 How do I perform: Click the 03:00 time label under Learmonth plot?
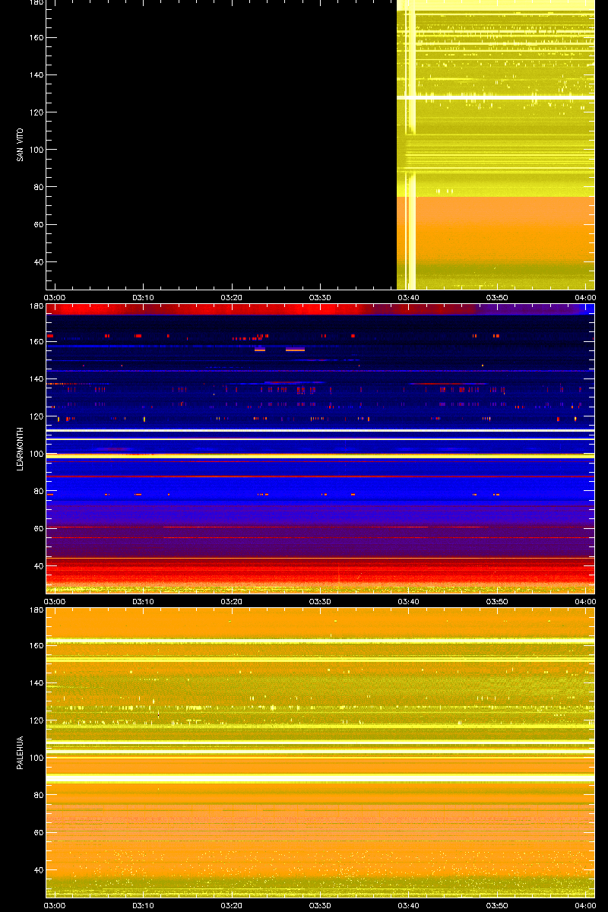(55, 601)
